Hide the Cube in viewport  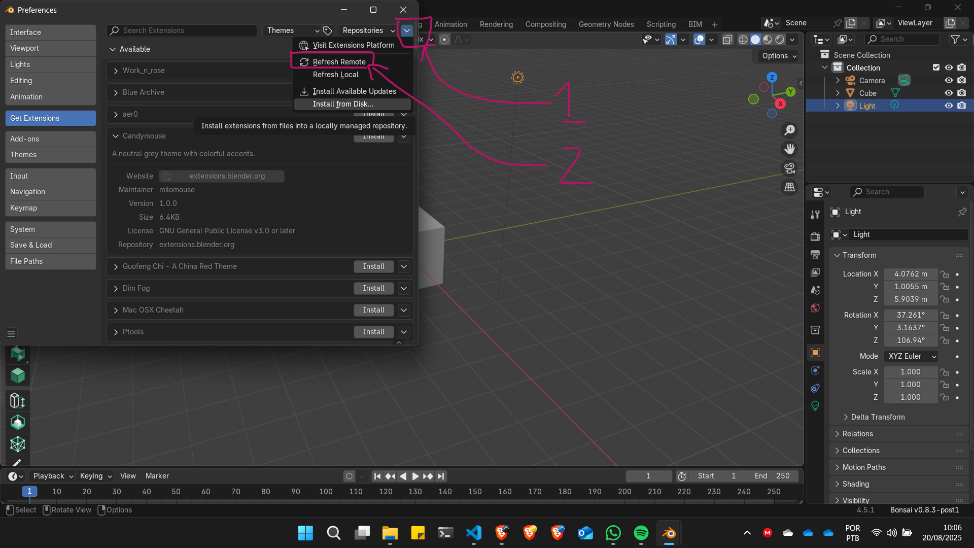[948, 93]
